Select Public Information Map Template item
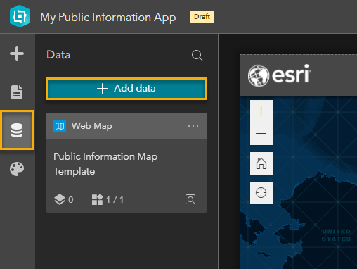The image size is (357, 269). [105, 164]
